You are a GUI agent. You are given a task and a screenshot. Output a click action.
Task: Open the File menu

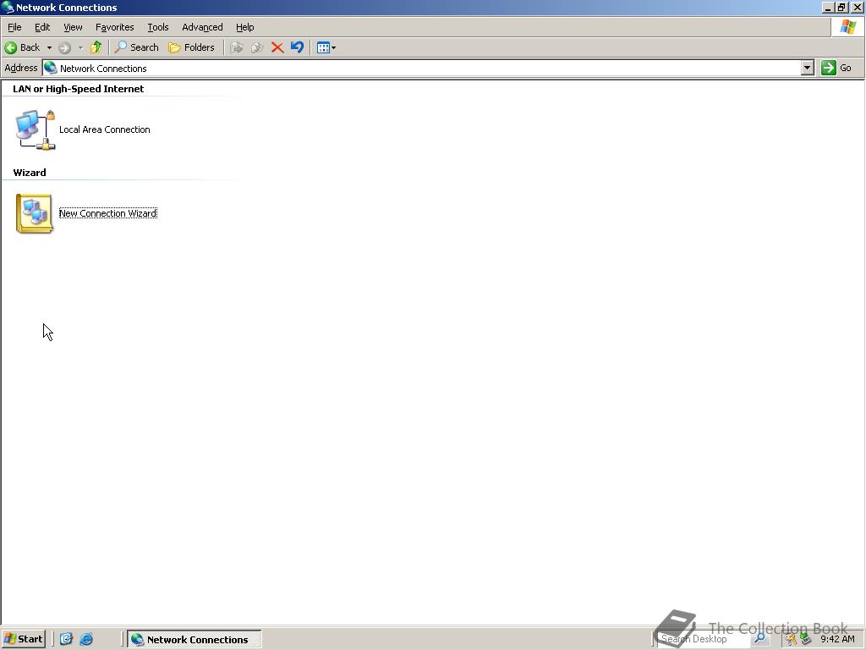(x=14, y=27)
